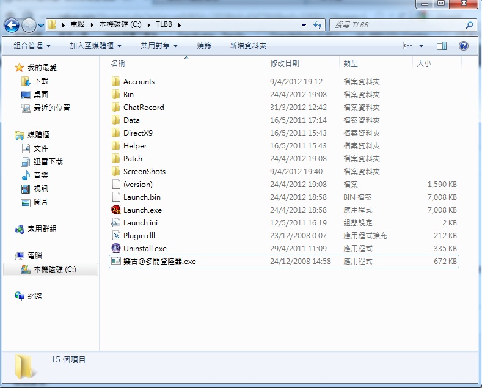This screenshot has width=482, height=388.
Task: Sort by the 大小 column header
Action: [423, 64]
